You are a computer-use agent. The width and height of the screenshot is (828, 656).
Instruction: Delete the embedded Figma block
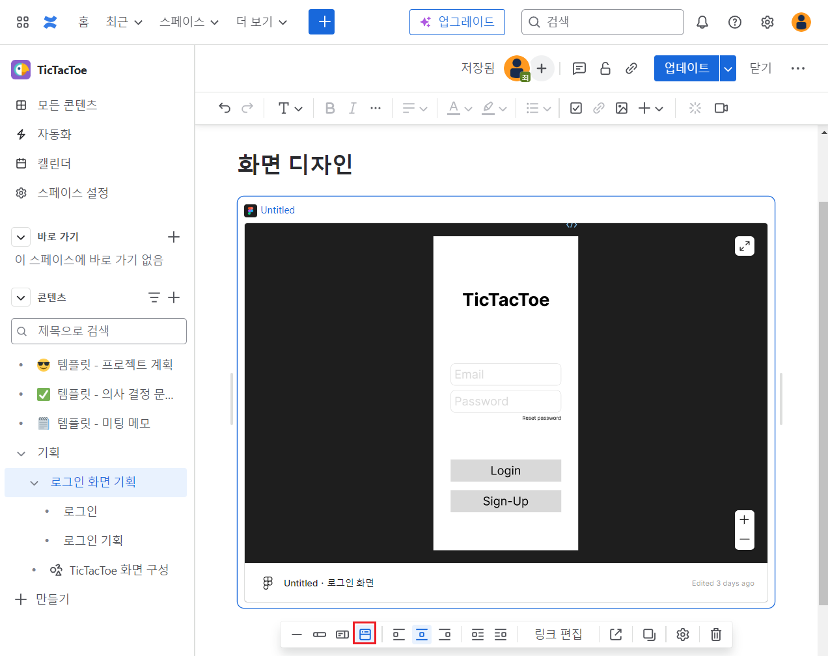tap(716, 635)
